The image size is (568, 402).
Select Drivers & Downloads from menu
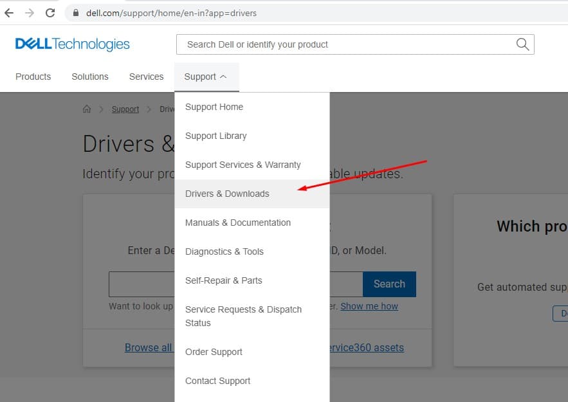pos(227,194)
